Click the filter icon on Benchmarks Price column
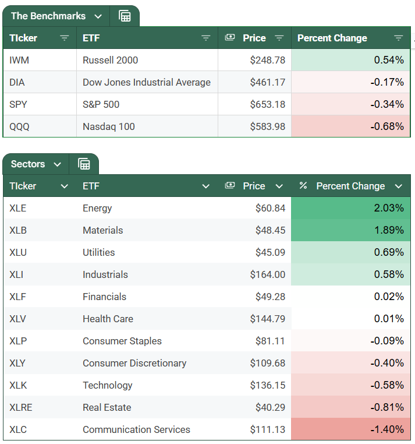415x444 pixels. (x=279, y=38)
